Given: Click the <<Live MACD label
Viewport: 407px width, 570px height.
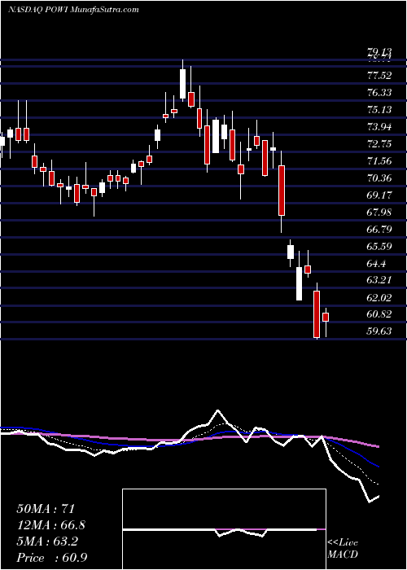Looking at the screenshot, I should point(343,549).
